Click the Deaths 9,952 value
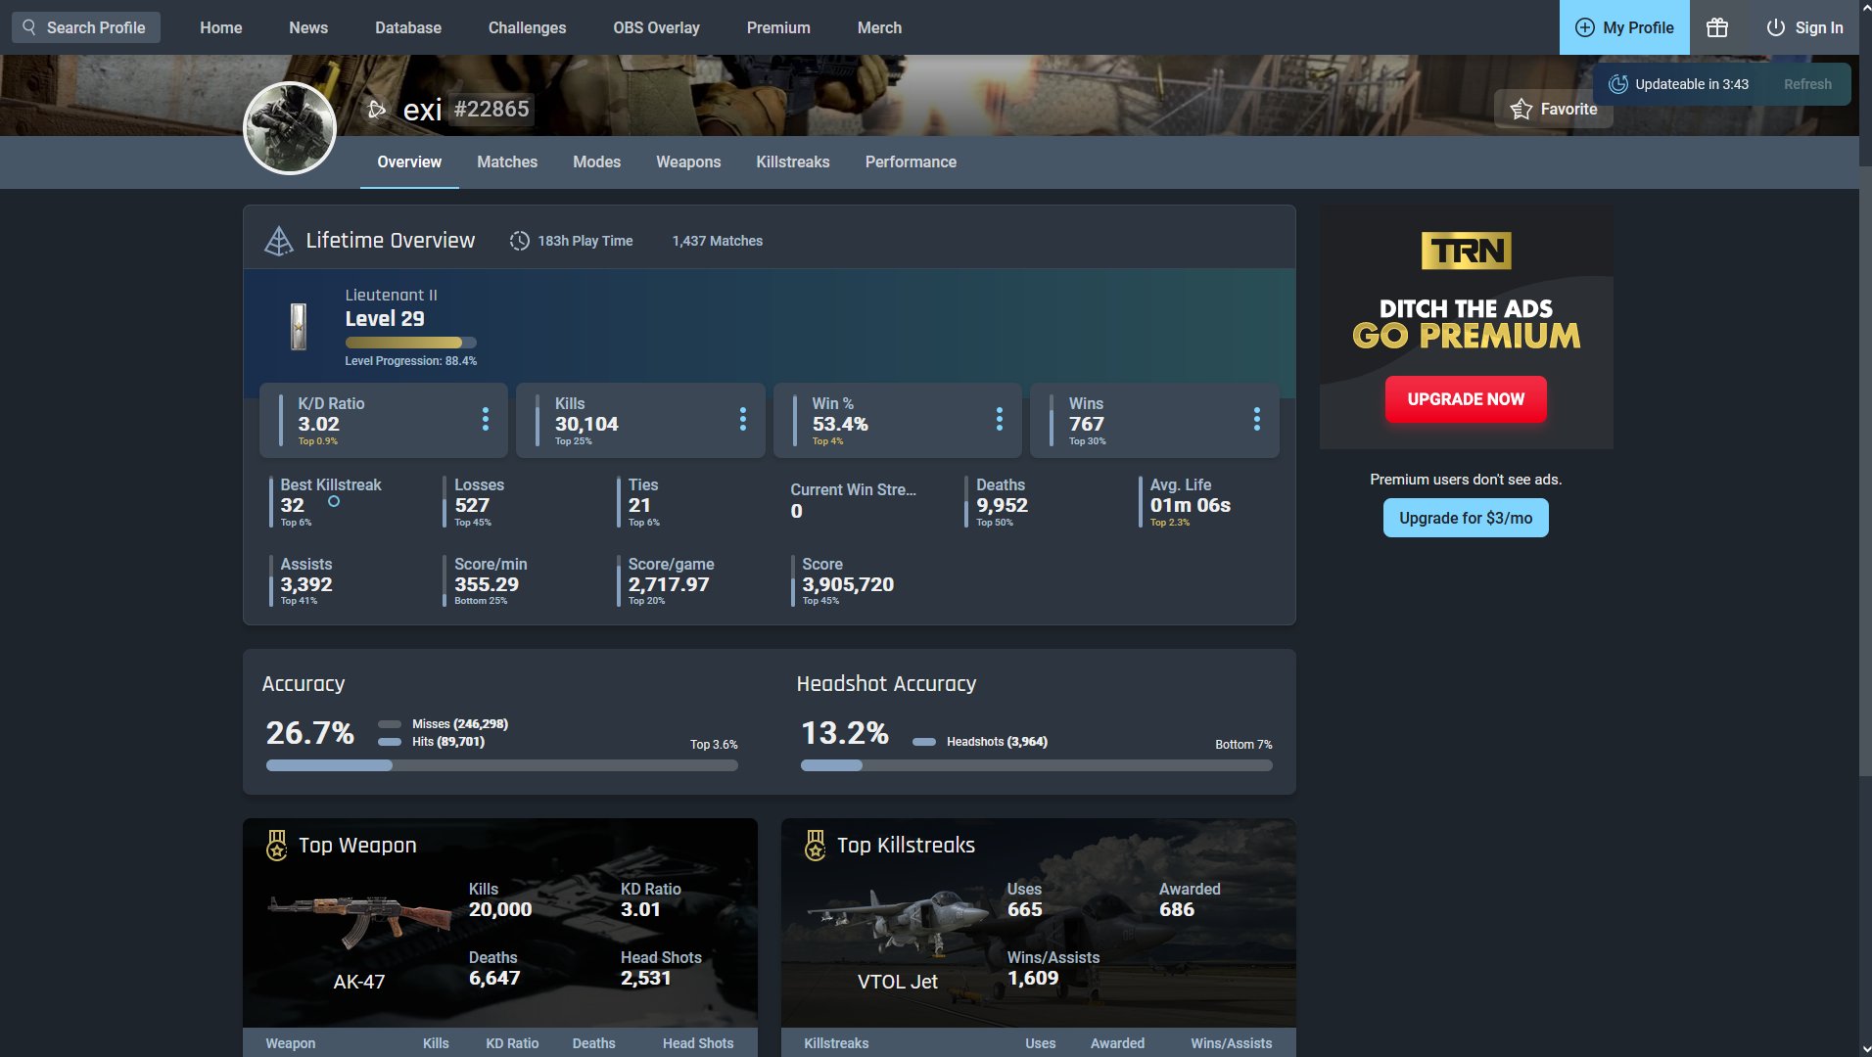 click(1002, 505)
